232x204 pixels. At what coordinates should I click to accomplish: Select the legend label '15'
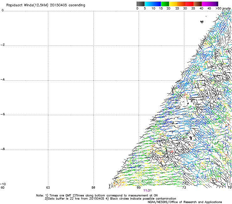tap(161, 8)
